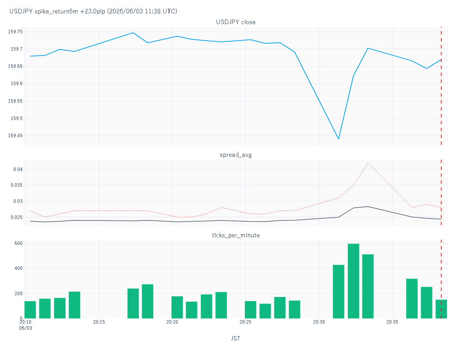Click the 'JST' x-axis label
The height and width of the screenshot is (345, 460).
pyautogui.click(x=236, y=338)
